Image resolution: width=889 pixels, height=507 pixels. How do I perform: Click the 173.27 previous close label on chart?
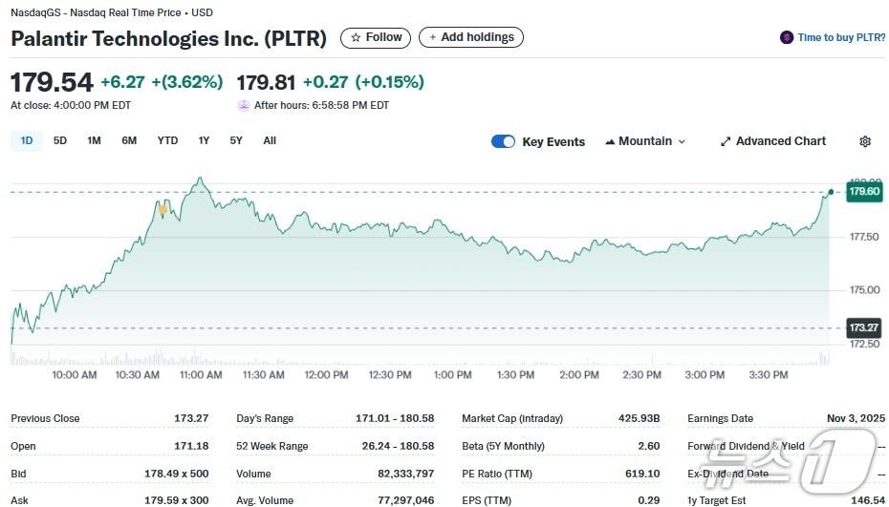(x=864, y=327)
